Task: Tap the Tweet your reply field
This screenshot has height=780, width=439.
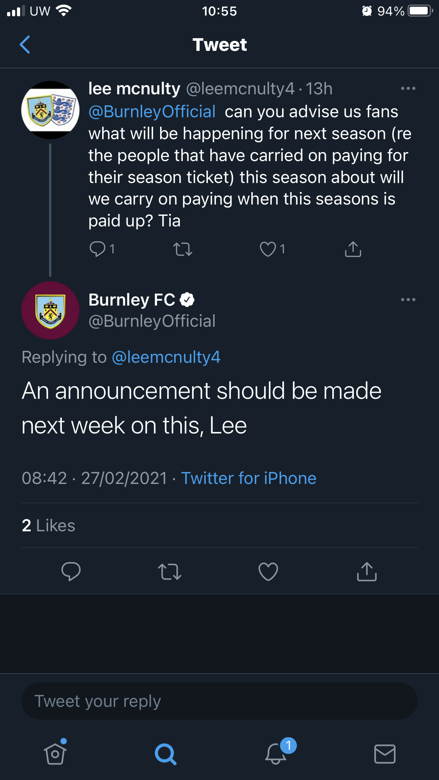Action: coord(219,701)
